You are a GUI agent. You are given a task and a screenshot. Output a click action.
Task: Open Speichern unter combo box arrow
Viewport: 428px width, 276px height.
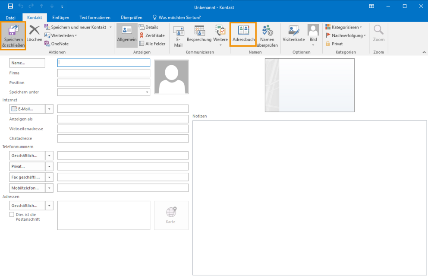point(147,92)
